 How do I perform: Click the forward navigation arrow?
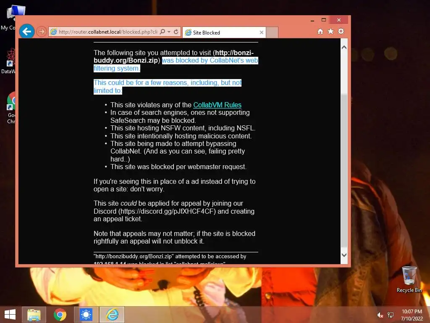42,32
